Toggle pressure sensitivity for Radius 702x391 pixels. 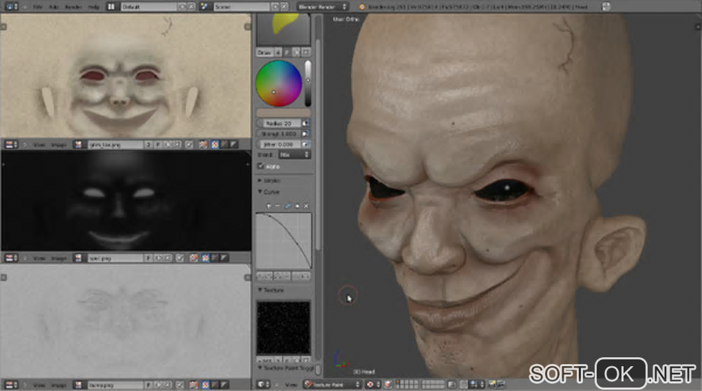point(305,123)
